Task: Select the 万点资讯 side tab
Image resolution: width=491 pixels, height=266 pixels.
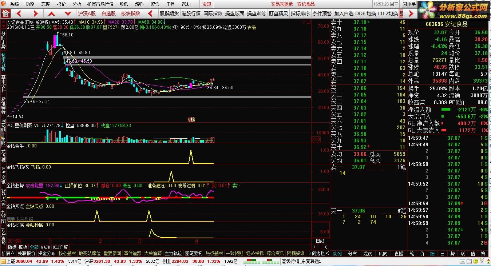Action: point(3,175)
